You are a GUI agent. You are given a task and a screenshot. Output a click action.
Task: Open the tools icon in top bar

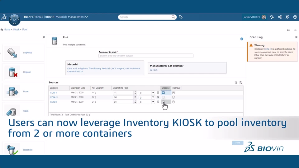(x=287, y=17)
